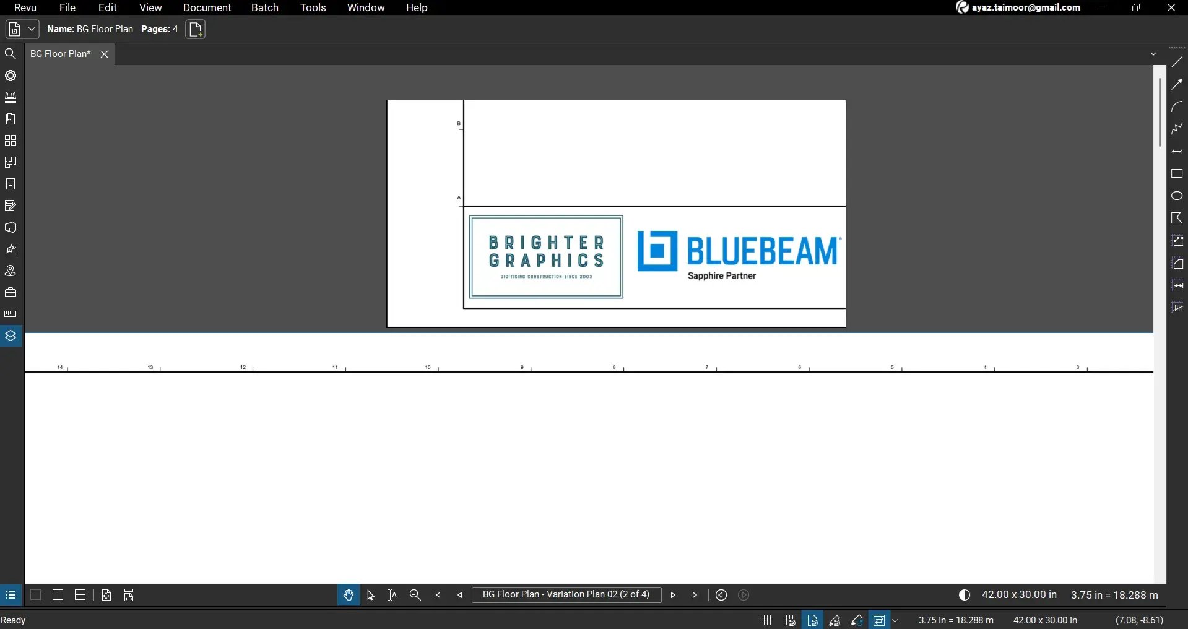Screen dimensions: 1188x629
Task: Open the Document menu
Action: tap(207, 7)
